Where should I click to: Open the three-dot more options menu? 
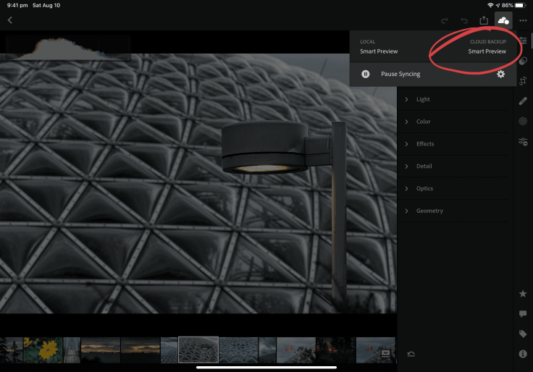[x=523, y=21]
